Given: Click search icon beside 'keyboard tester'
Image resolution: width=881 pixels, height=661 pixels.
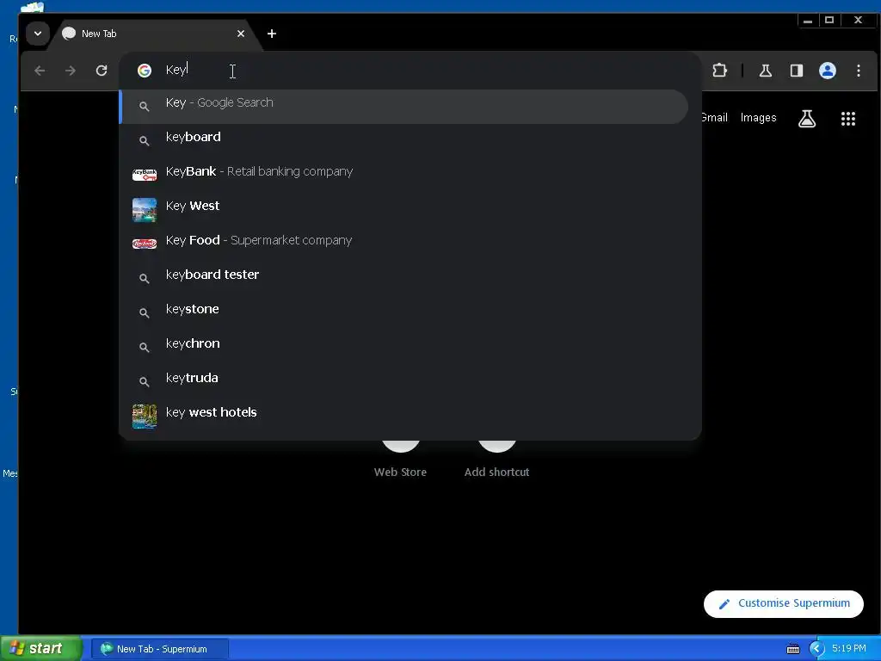Looking at the screenshot, I should click(145, 278).
